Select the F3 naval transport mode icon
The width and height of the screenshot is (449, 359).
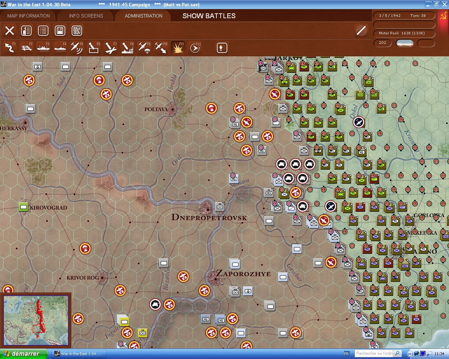point(43,48)
